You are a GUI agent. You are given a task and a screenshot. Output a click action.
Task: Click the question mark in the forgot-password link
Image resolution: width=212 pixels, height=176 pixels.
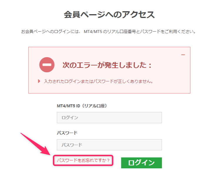pos(108,160)
